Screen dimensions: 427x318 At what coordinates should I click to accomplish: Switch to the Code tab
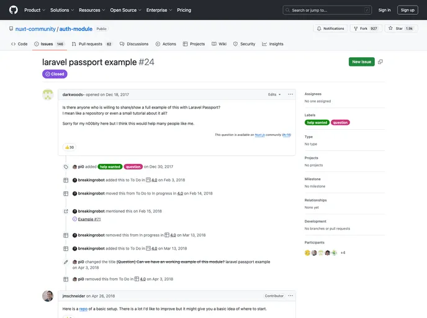click(19, 44)
